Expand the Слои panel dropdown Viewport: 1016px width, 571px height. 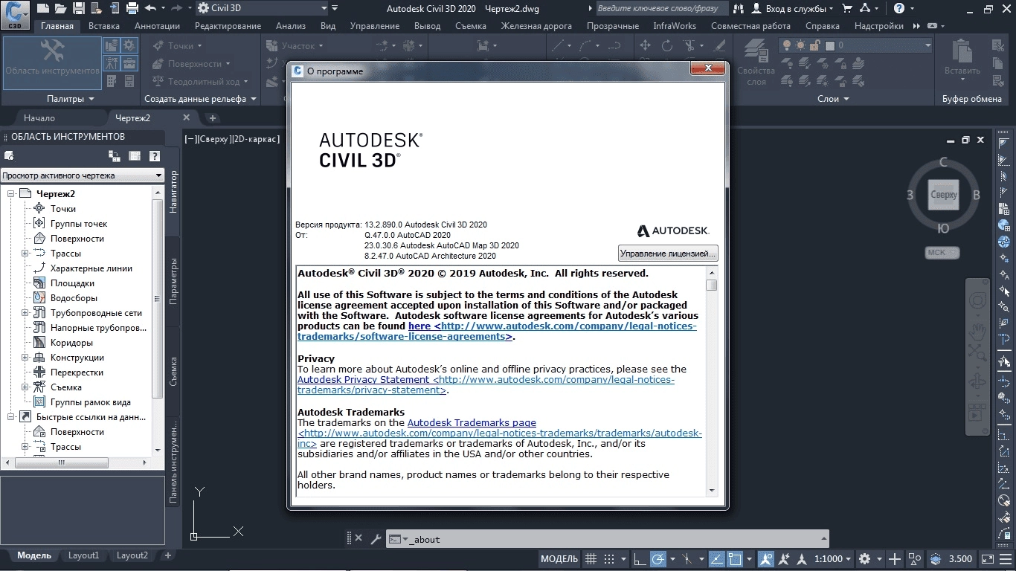coord(834,98)
